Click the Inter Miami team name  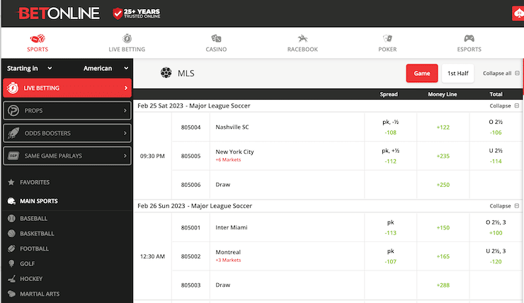[232, 227]
